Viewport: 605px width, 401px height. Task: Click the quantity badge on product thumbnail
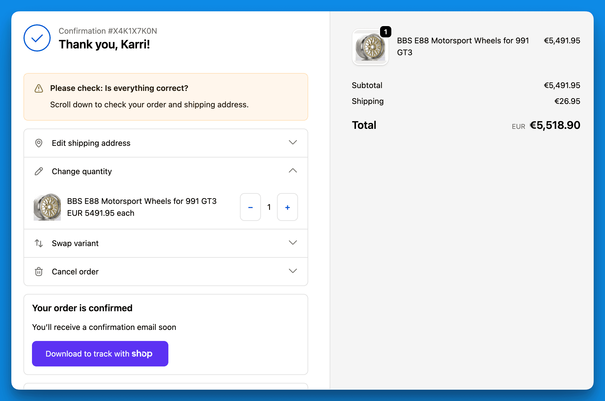(385, 32)
